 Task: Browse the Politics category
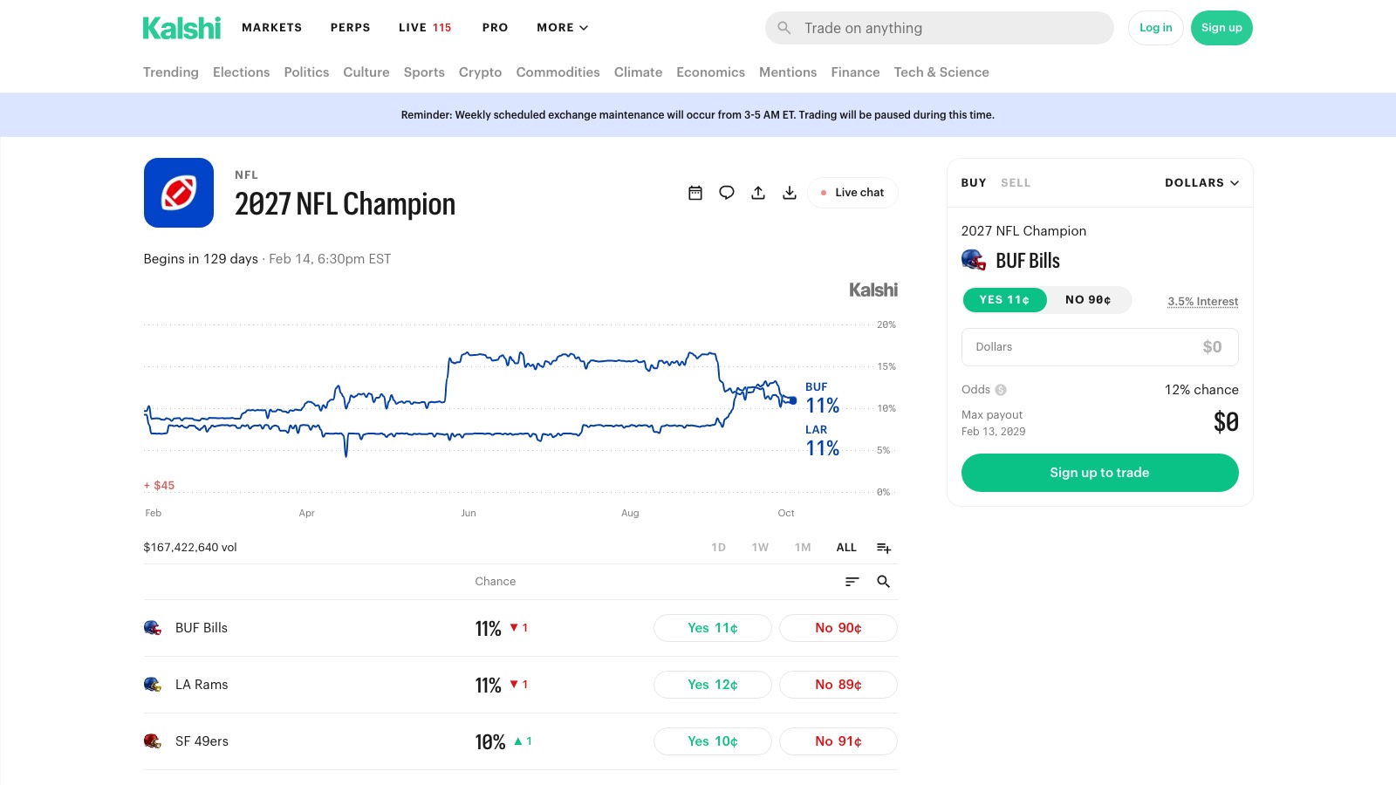tap(306, 72)
